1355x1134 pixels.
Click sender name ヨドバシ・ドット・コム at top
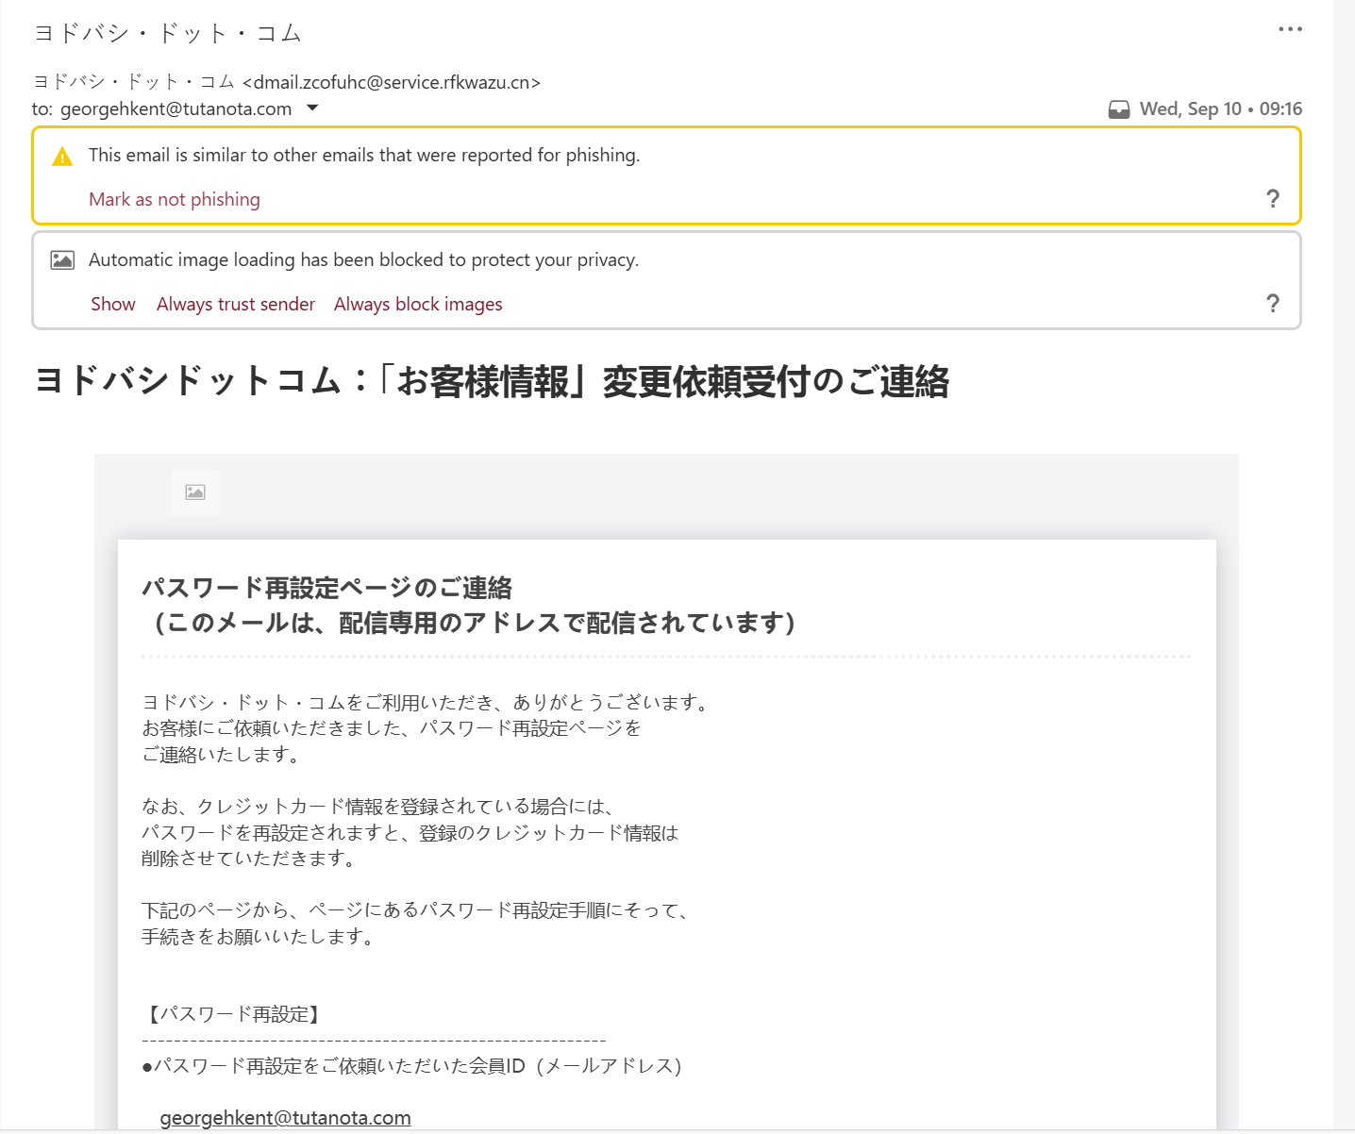pos(168,33)
